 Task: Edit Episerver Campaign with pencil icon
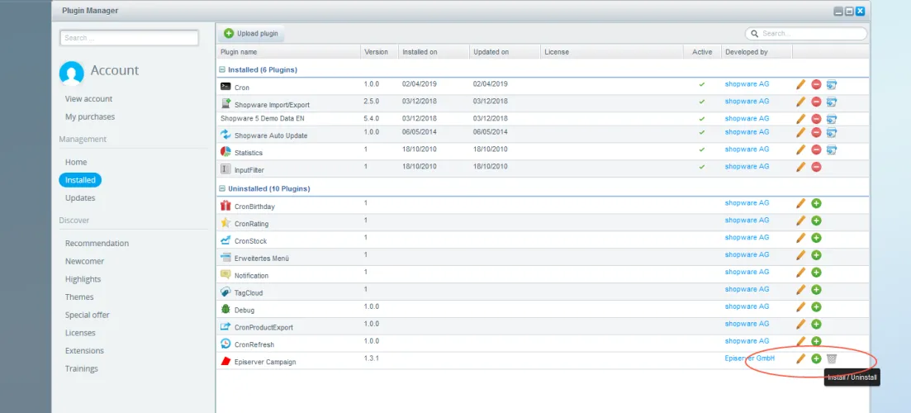[x=800, y=359]
